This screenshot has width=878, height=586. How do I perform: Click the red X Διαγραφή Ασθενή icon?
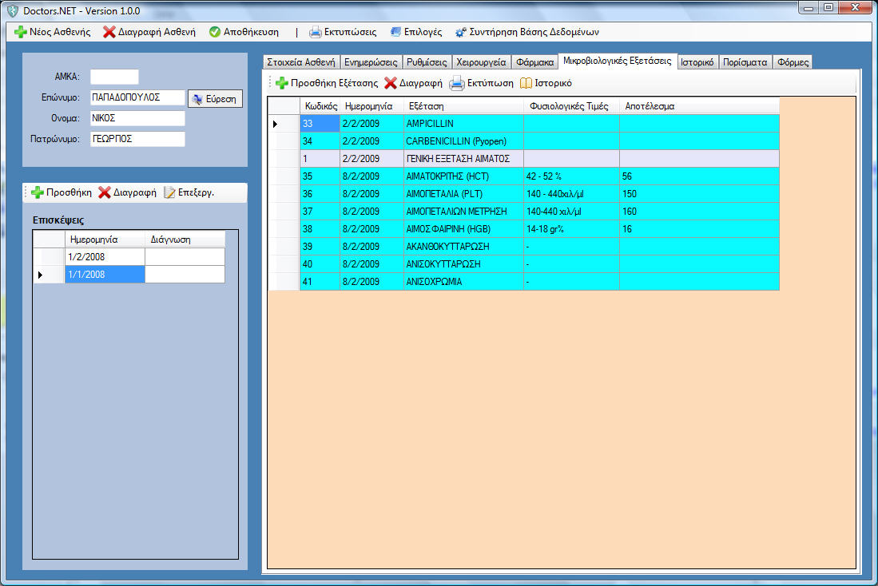pos(109,32)
